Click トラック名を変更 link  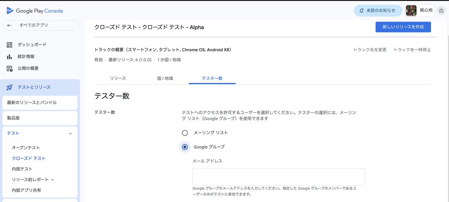click(x=370, y=49)
